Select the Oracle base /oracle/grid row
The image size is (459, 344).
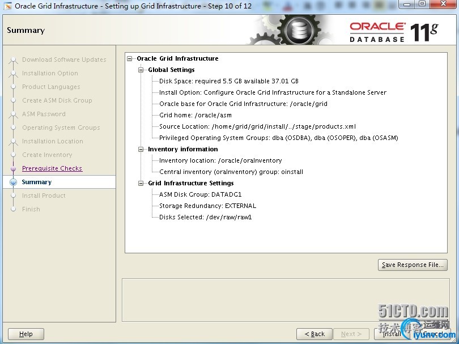243,104
